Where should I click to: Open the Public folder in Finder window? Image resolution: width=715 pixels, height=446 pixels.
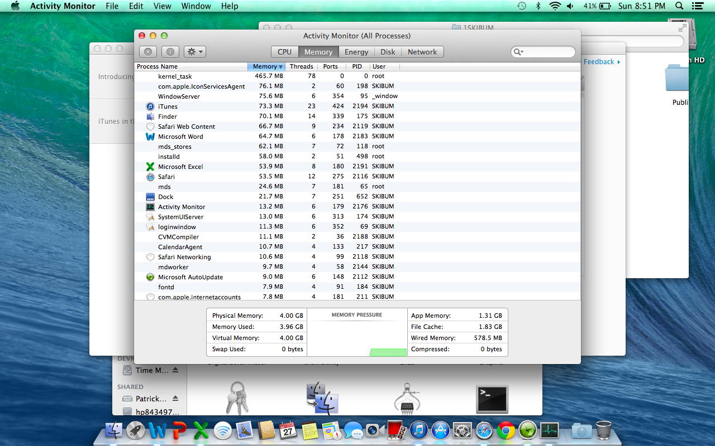tap(676, 78)
